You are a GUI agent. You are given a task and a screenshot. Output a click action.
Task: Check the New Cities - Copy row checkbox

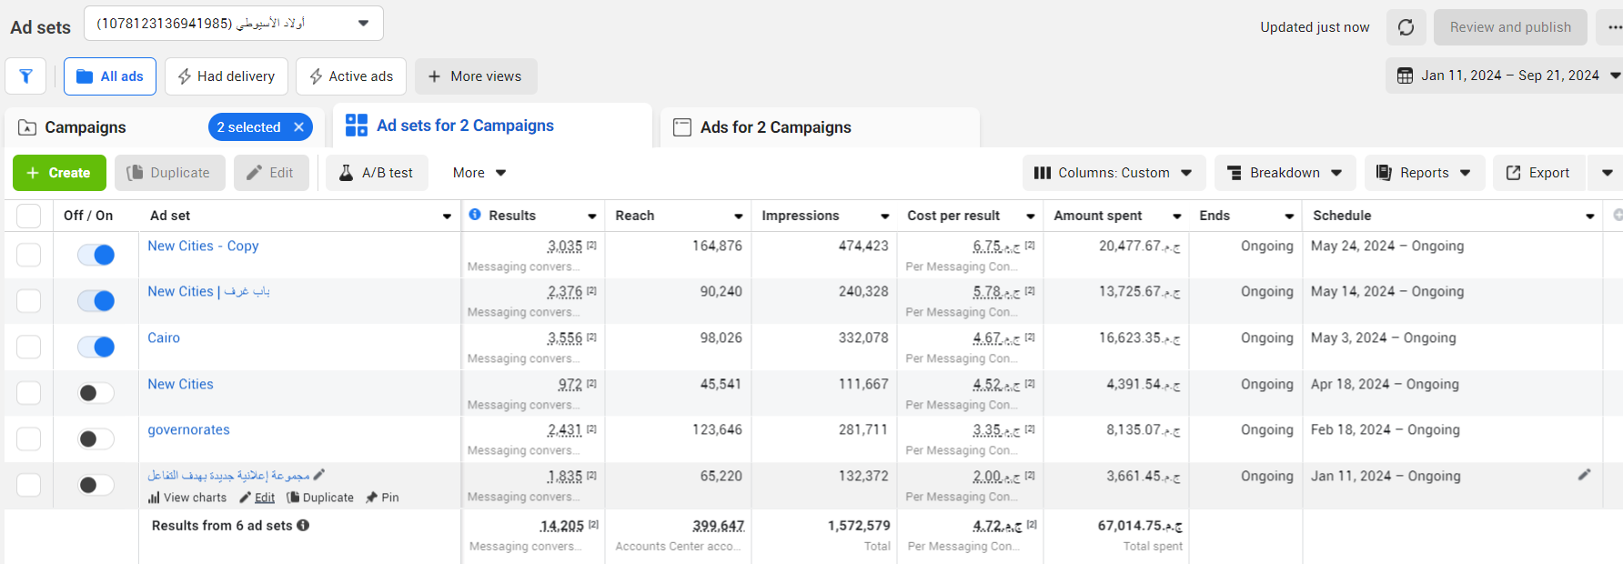point(29,255)
